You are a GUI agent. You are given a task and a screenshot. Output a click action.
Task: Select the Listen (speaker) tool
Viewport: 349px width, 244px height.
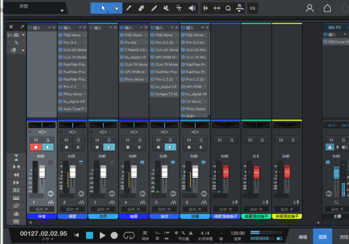coord(192,8)
